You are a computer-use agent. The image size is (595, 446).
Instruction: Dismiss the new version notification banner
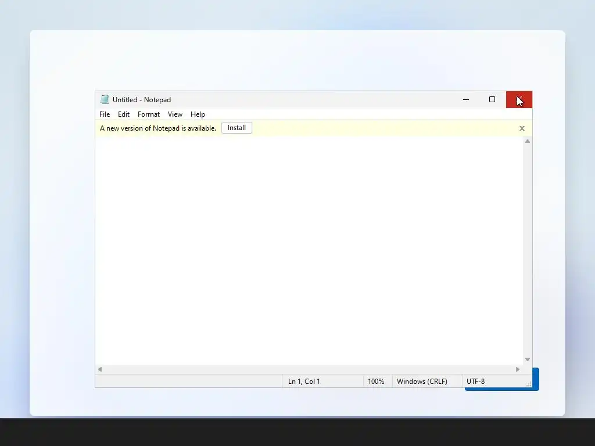coord(522,128)
